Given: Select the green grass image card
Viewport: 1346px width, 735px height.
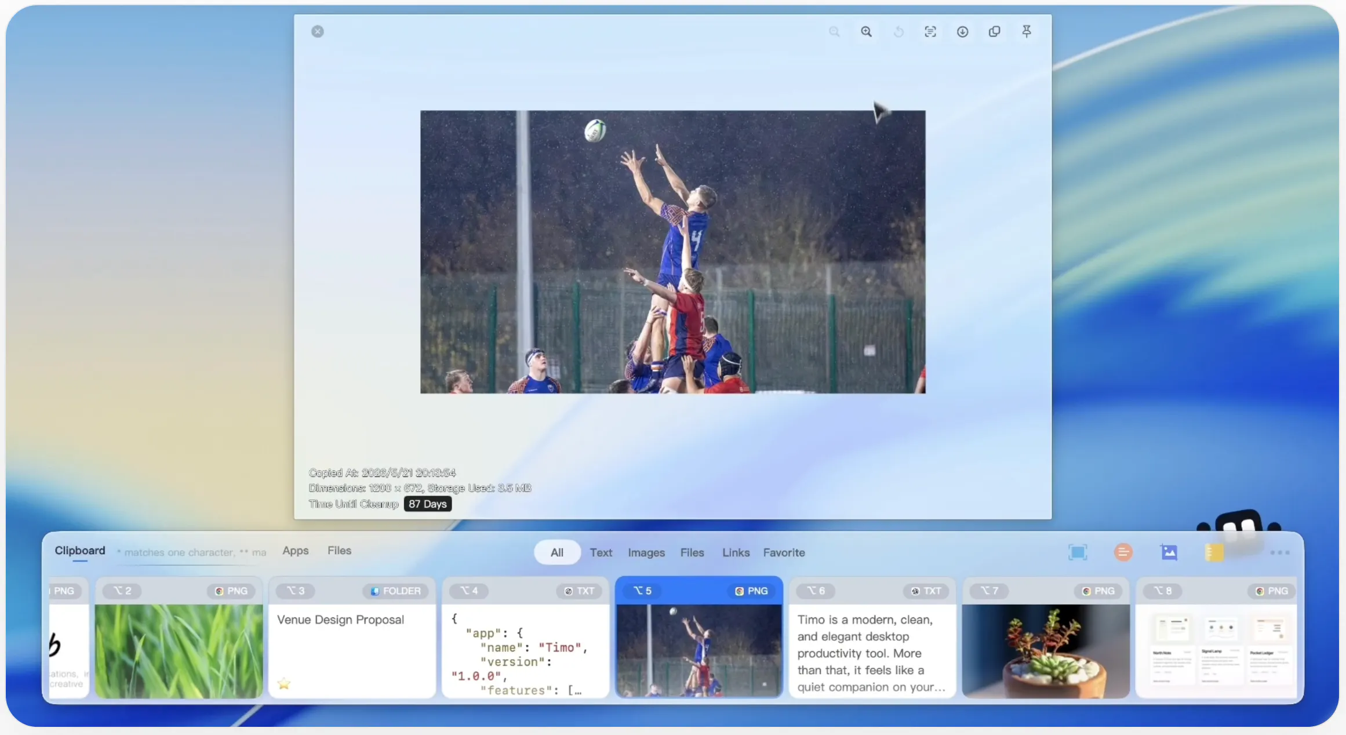Looking at the screenshot, I should tap(179, 638).
